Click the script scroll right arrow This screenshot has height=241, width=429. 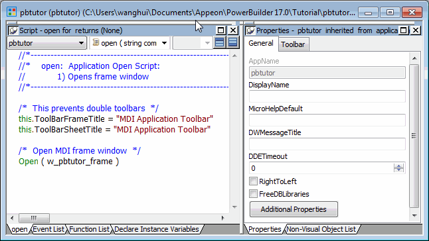(223, 218)
